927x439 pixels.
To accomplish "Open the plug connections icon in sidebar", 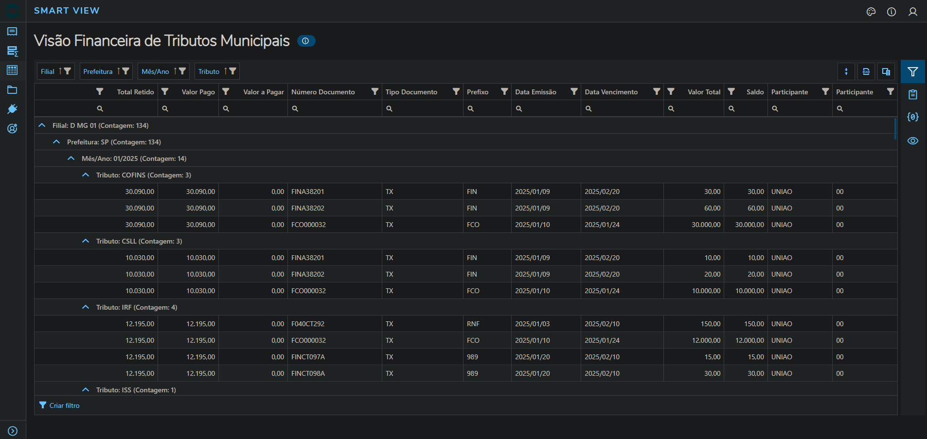I will pos(13,109).
